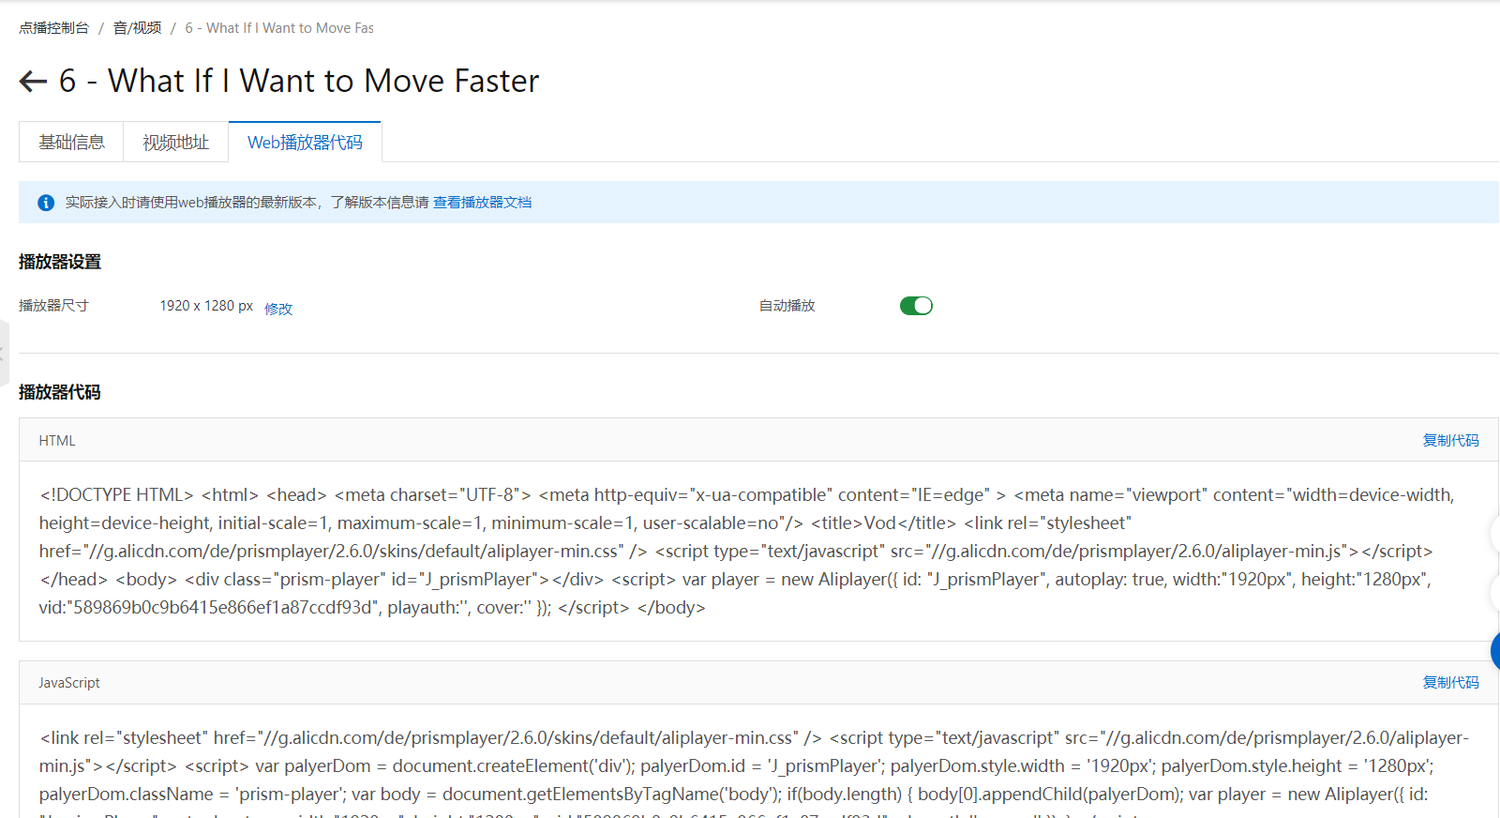Click the 播放器代码 section heading
Screen dimensions: 1500x818
pos(60,392)
